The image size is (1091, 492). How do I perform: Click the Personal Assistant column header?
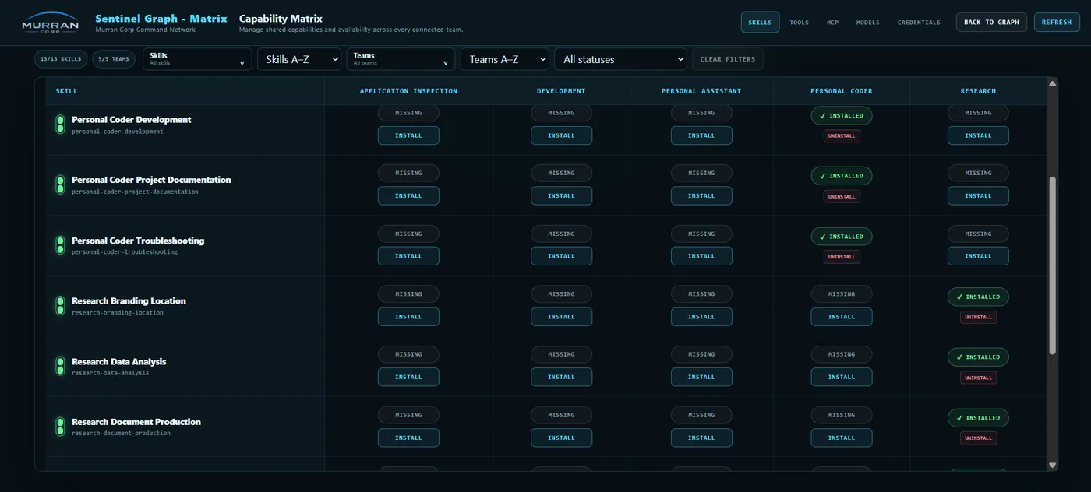[x=701, y=91]
